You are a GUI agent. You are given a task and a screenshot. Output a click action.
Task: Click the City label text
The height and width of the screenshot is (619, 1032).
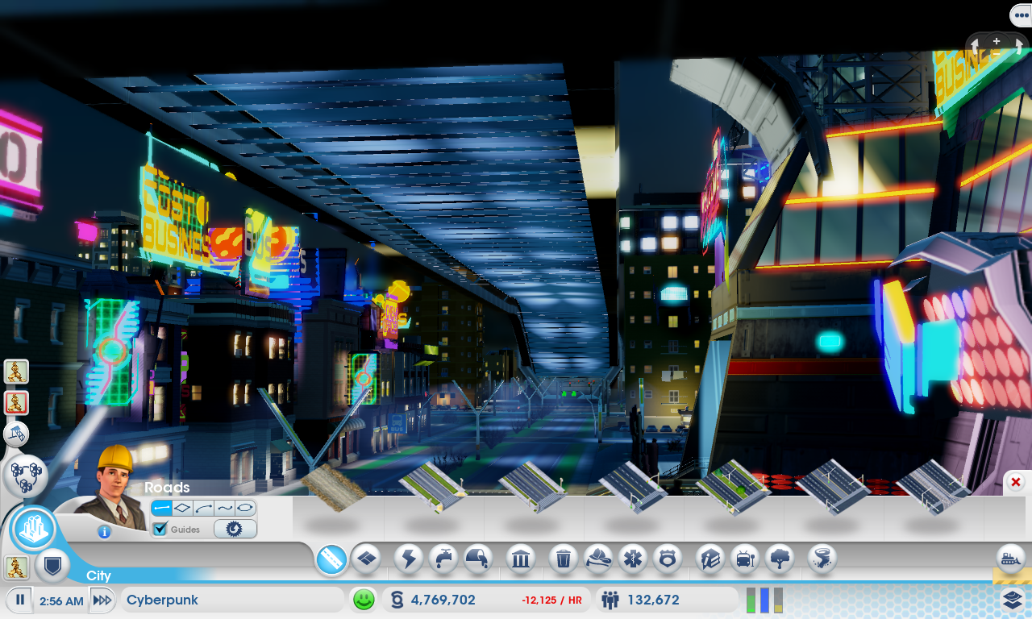(x=98, y=575)
